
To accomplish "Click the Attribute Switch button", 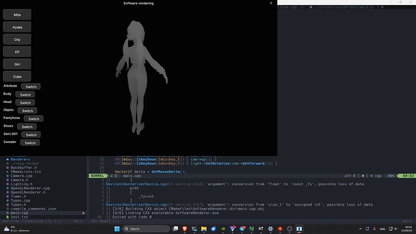I will [x=31, y=87].
